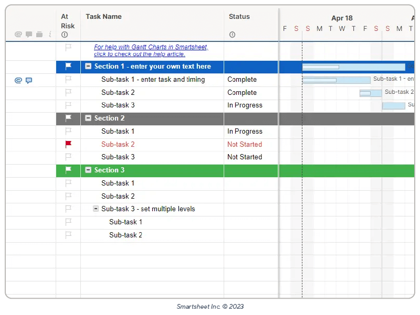Collapse the 'Sub-task 3 - set multiple levels' group
Viewport: 420px width, 315px height.
[x=96, y=209]
